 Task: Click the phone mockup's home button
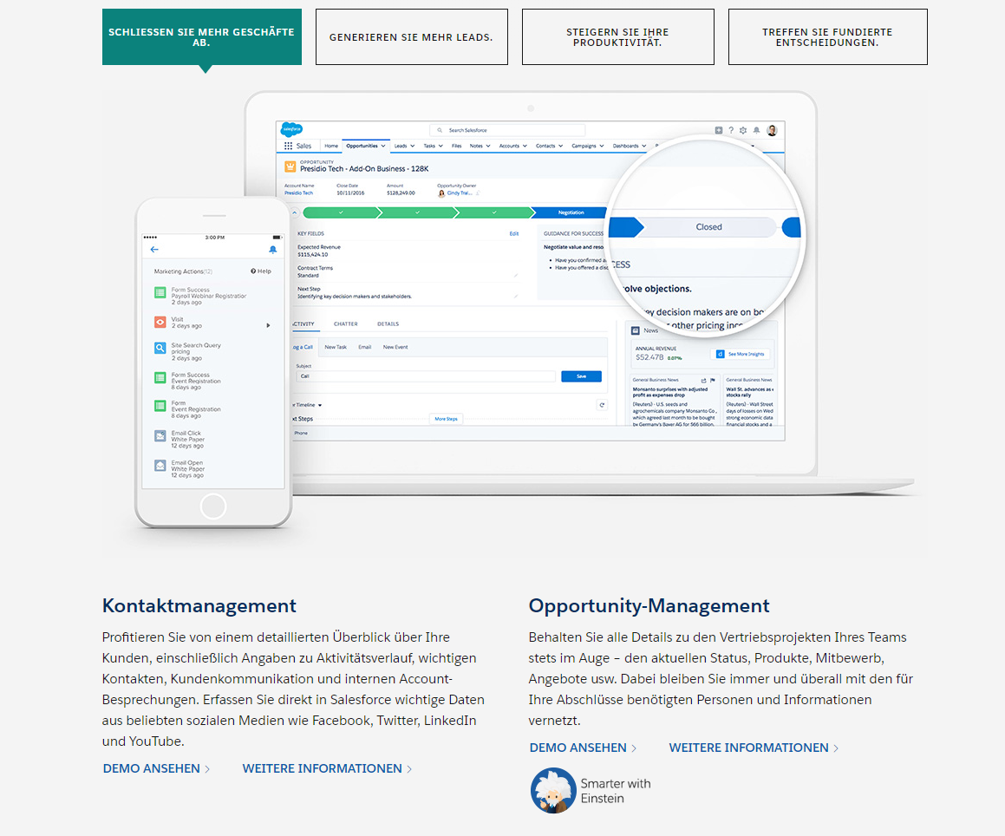(x=213, y=506)
